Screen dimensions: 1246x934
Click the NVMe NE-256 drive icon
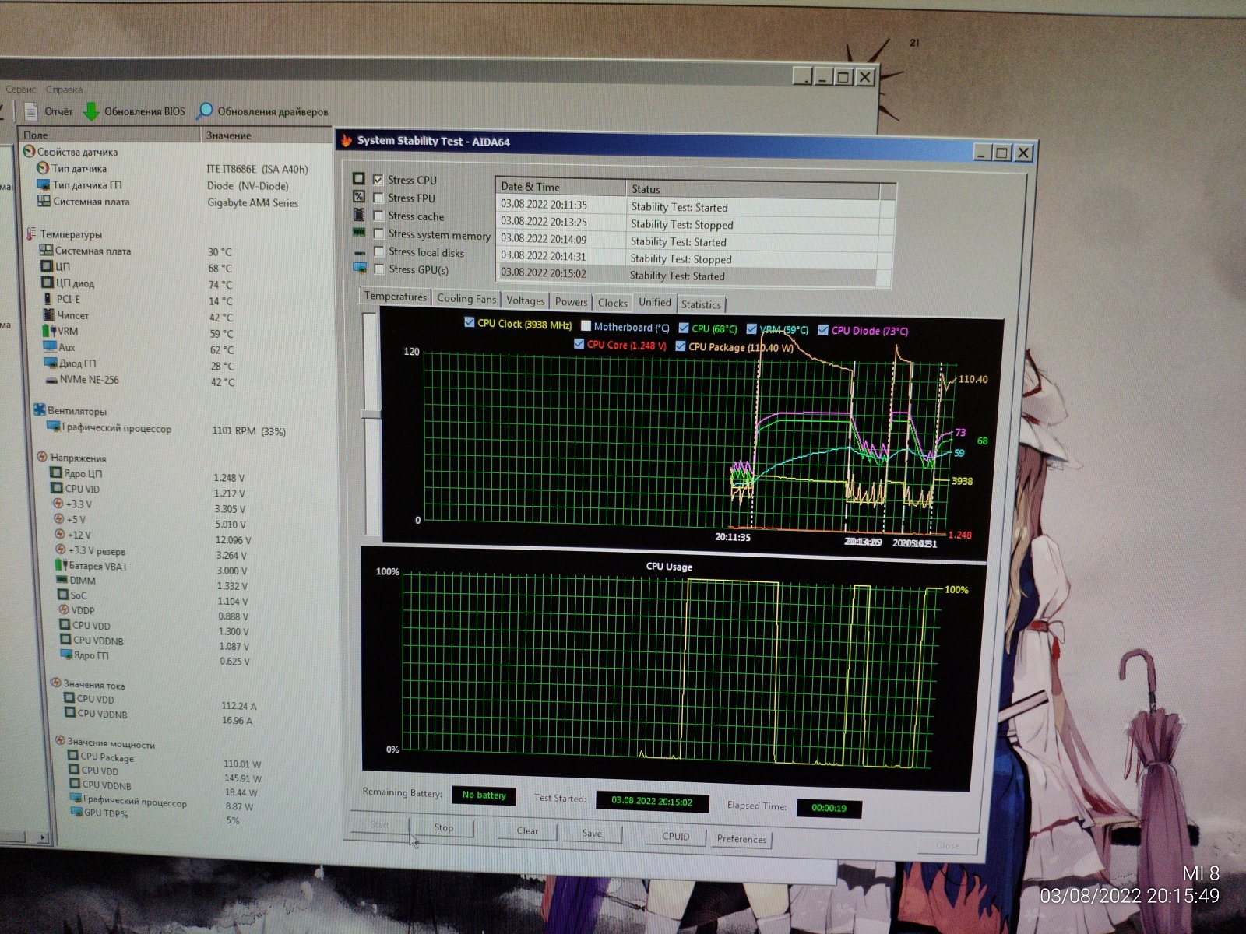tap(51, 380)
